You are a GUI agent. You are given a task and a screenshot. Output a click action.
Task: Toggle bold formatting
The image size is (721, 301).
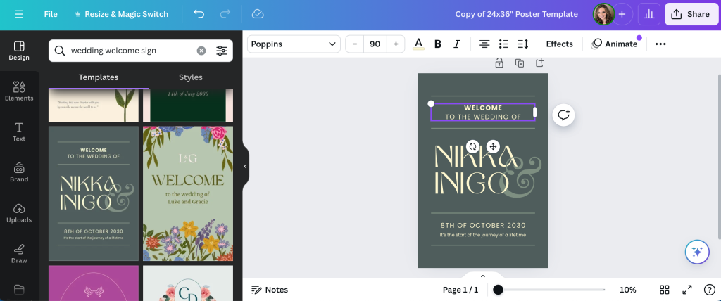coord(438,44)
